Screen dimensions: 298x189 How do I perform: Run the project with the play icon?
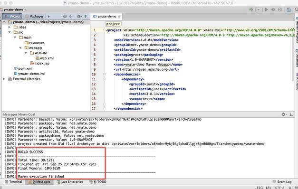267,9
